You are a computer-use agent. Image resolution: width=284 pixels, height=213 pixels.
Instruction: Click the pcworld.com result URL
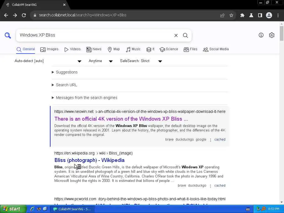[x=140, y=199]
